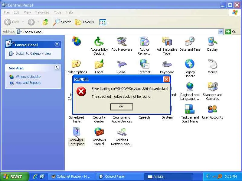
Task: Collapse the See Also section
Action: (x=57, y=67)
